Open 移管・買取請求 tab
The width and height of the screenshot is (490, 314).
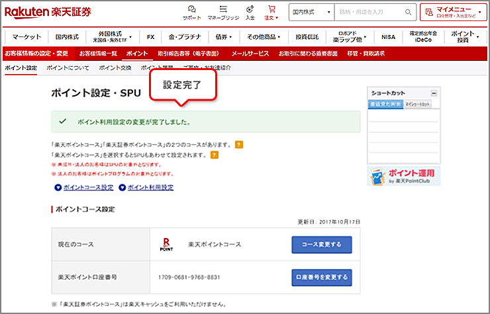366,54
